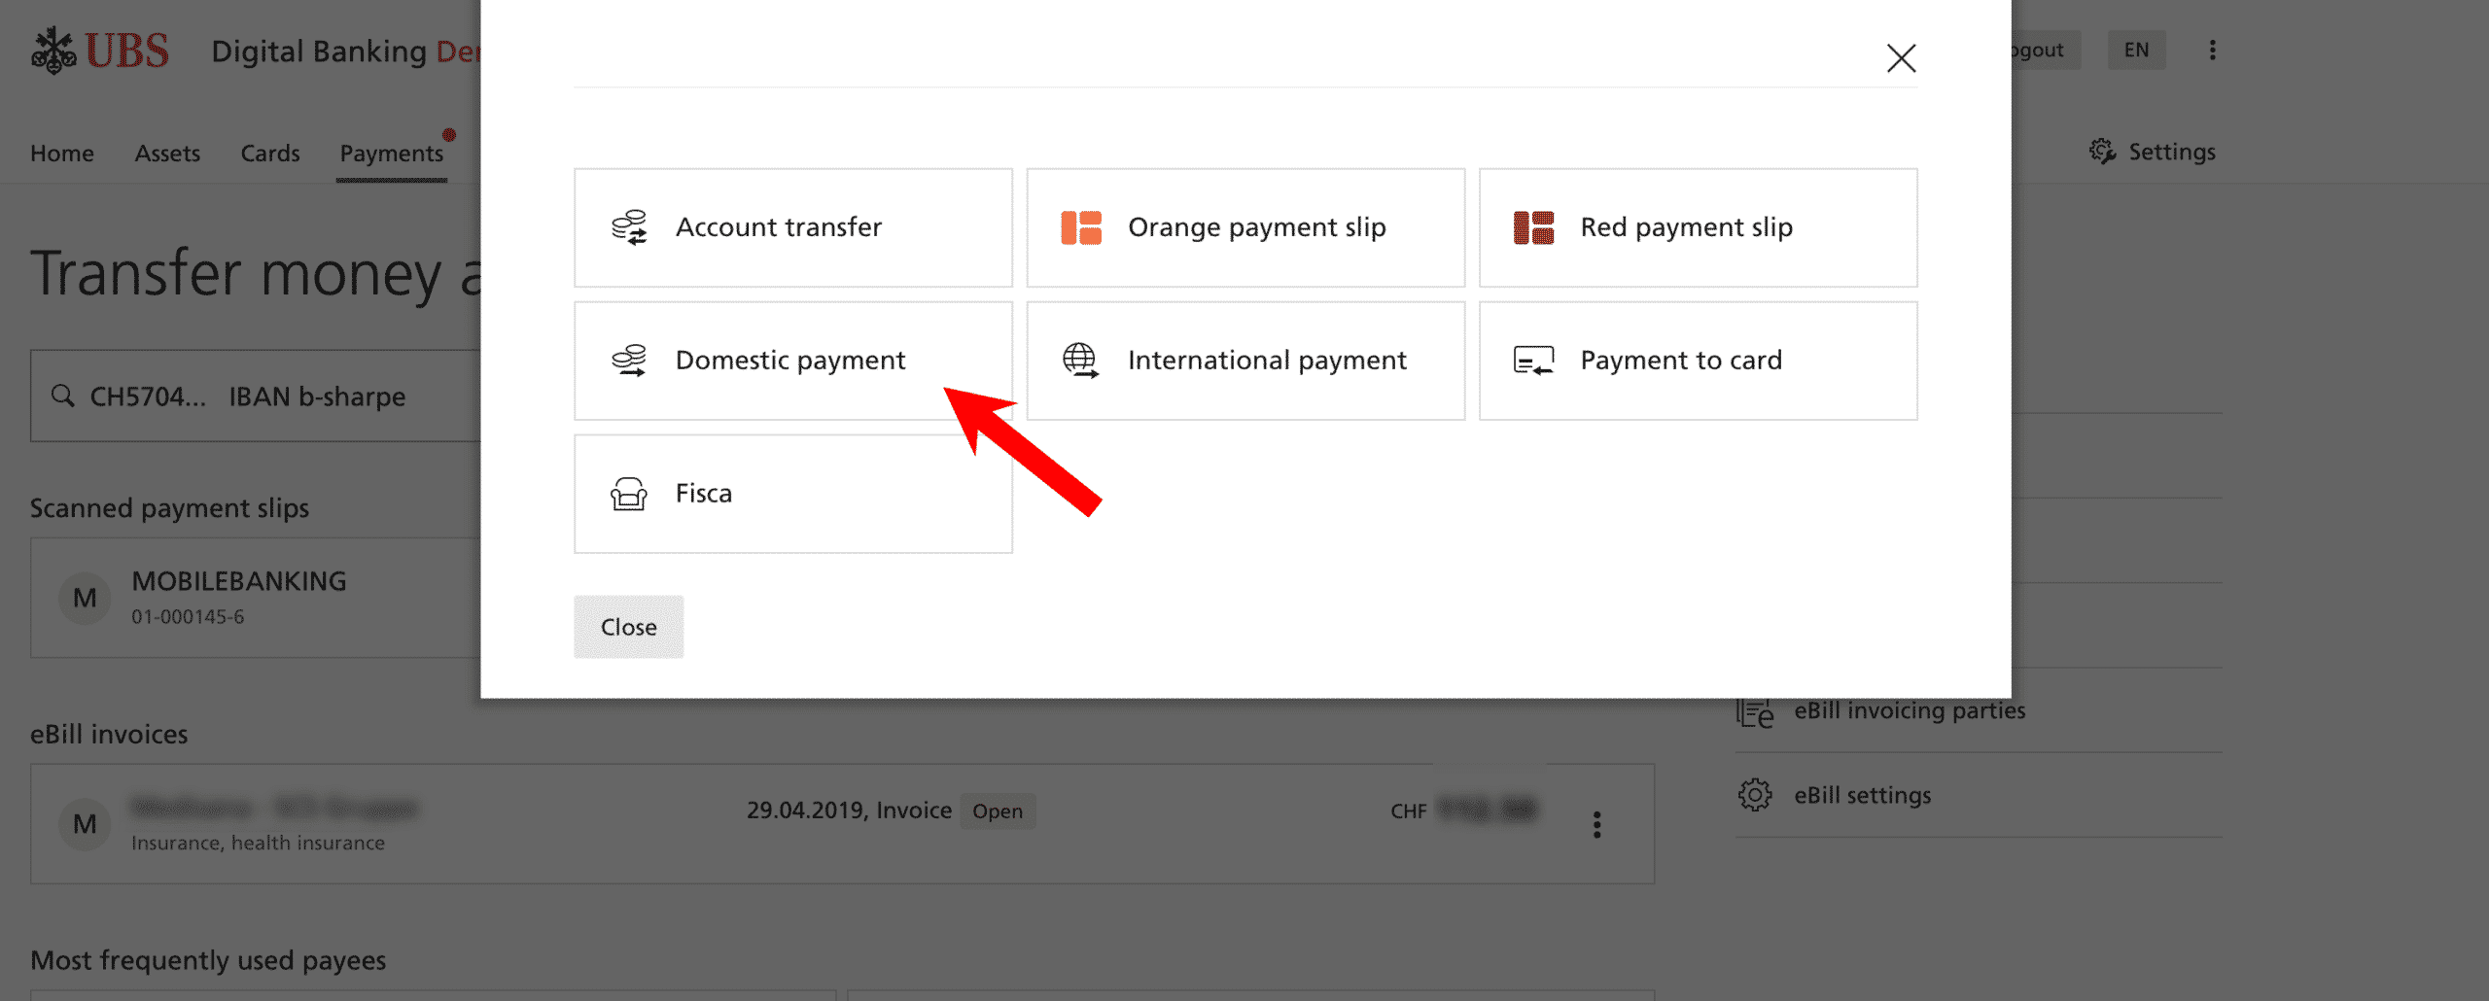This screenshot has width=2489, height=1001.
Task: Click the MOBILEBANKING avatar M
Action: click(85, 598)
